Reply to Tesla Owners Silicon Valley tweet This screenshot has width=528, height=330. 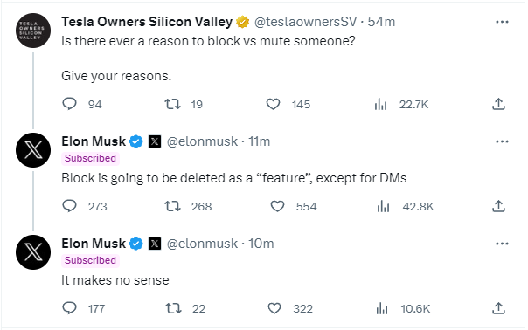pos(70,104)
